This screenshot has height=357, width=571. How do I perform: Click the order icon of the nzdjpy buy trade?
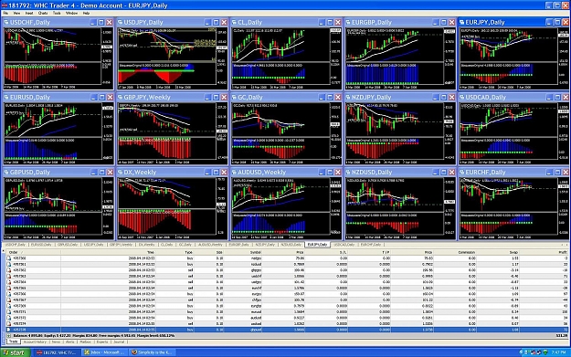point(9,258)
